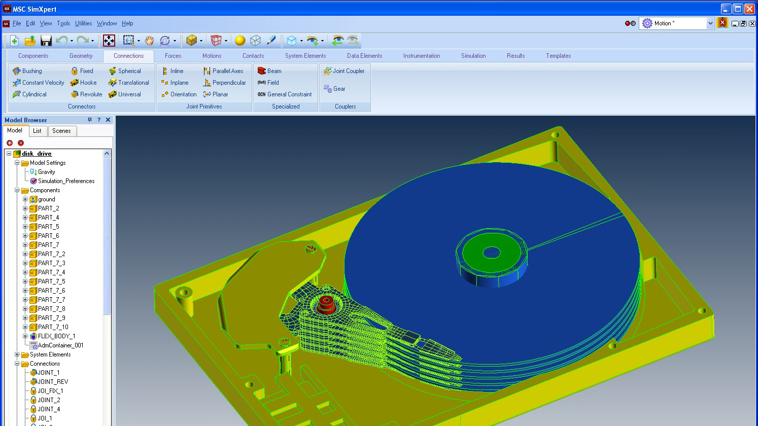Select the Revolute joint connector

[x=86, y=94]
